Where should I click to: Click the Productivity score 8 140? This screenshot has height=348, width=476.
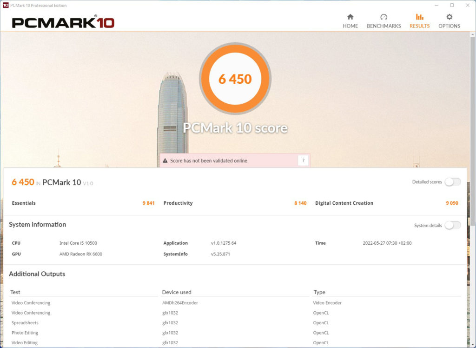[300, 203]
